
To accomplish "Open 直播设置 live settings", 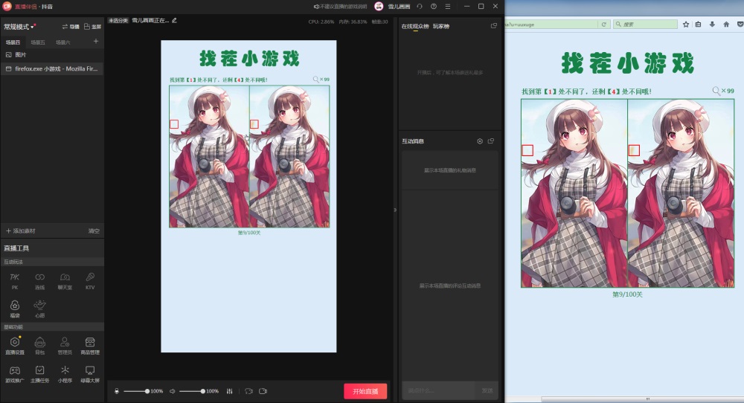I will pos(15,342).
